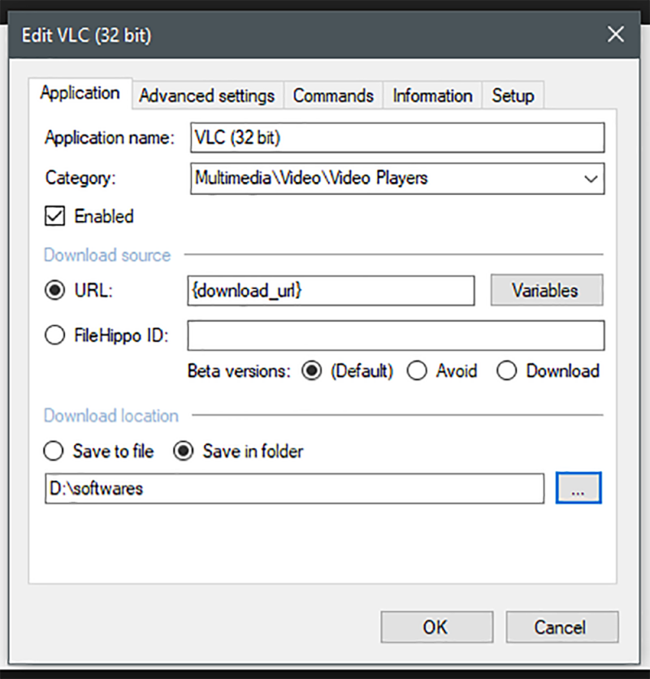The image size is (650, 679).
Task: Uncheck the Enabled checkbox
Action: pos(55,217)
